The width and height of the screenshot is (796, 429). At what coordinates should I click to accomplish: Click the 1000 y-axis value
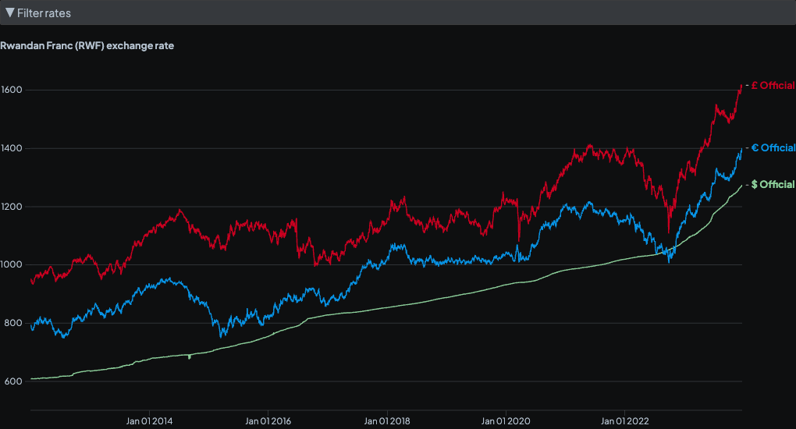12,264
